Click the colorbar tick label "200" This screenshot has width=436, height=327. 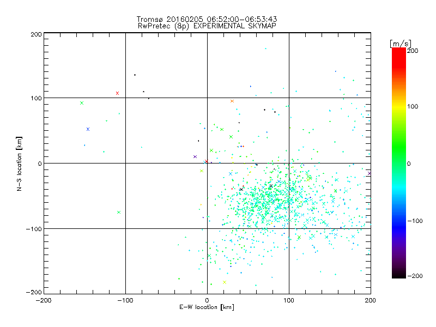(x=413, y=51)
